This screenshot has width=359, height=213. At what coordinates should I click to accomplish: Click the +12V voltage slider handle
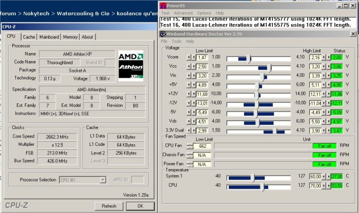tap(257, 96)
